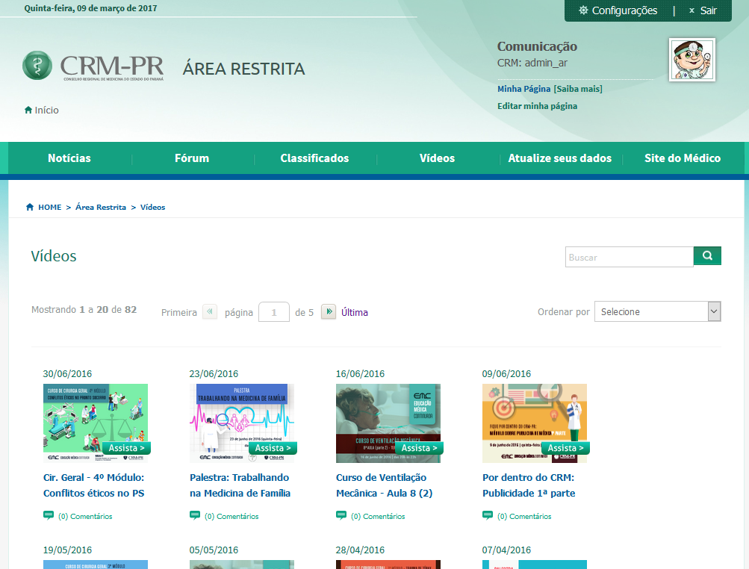Click the Vídeos breadcrumb link
Viewport: 749px width, 569px height.
[153, 208]
